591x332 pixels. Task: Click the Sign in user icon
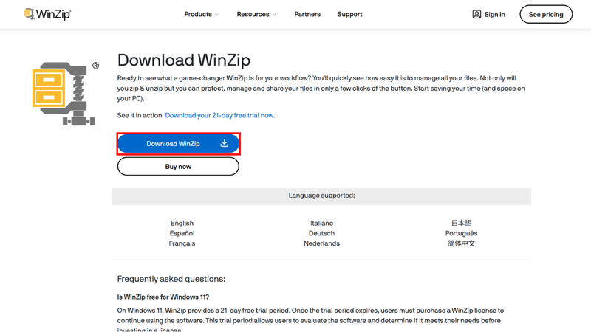(x=476, y=14)
